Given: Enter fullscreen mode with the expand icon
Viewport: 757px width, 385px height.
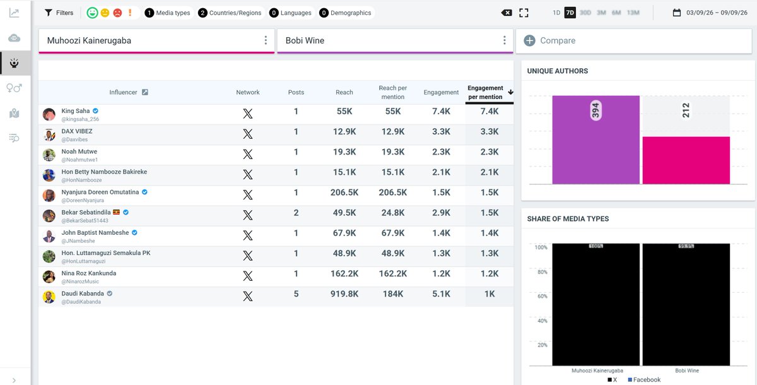Looking at the screenshot, I should pos(524,13).
